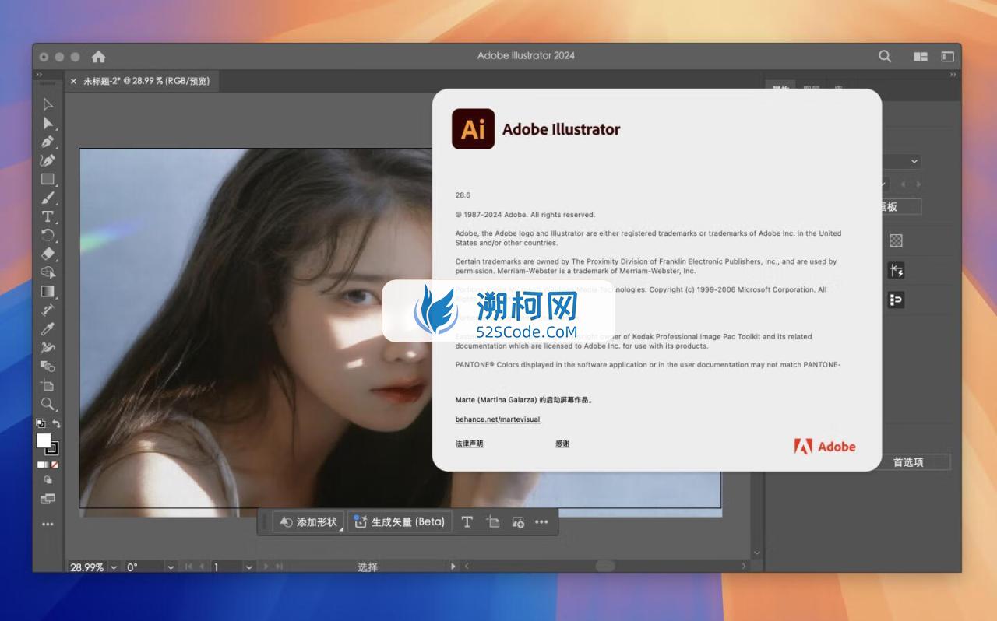The width and height of the screenshot is (997, 621).
Task: Open more options in contextual task bar
Action: point(541,522)
